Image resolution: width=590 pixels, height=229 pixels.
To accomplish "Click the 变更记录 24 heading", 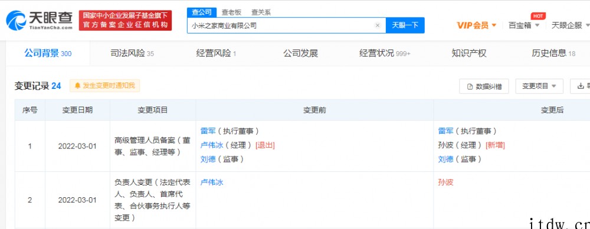I will 38,86.
